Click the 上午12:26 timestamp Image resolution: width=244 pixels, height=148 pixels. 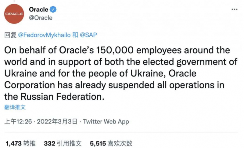coord(19,121)
